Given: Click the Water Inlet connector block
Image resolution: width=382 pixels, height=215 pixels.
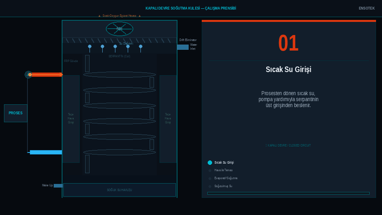Looking at the screenshot, I should (183, 47).
